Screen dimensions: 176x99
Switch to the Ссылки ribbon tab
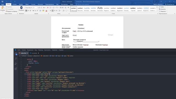point(33,4)
